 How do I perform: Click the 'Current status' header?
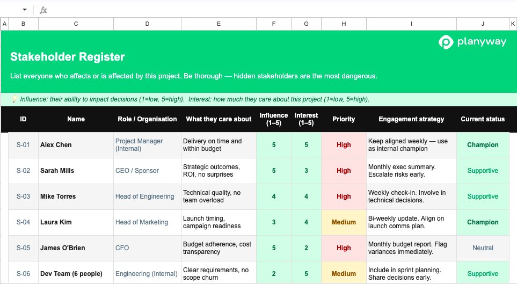(483, 119)
